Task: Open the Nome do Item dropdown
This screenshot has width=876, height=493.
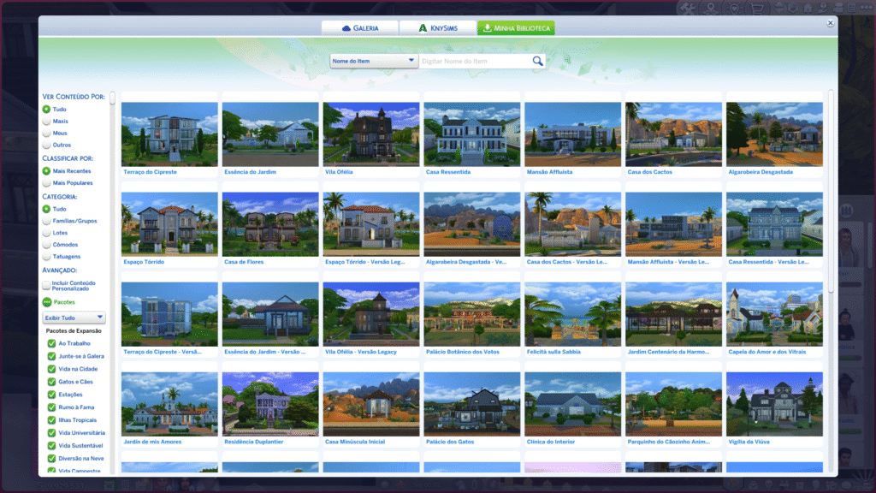Action: [x=373, y=61]
